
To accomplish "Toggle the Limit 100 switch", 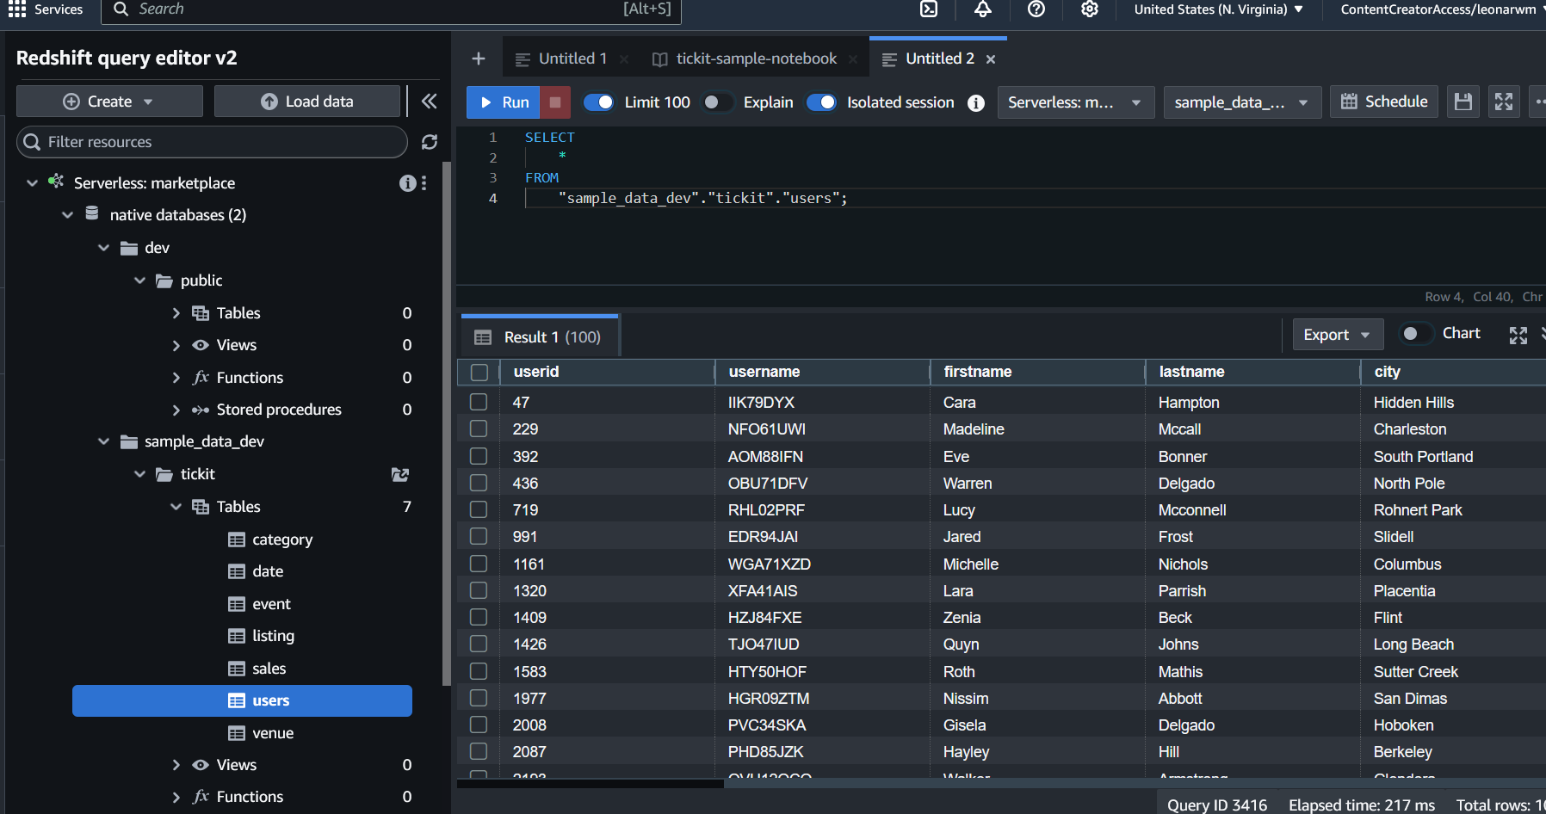I will [x=599, y=102].
